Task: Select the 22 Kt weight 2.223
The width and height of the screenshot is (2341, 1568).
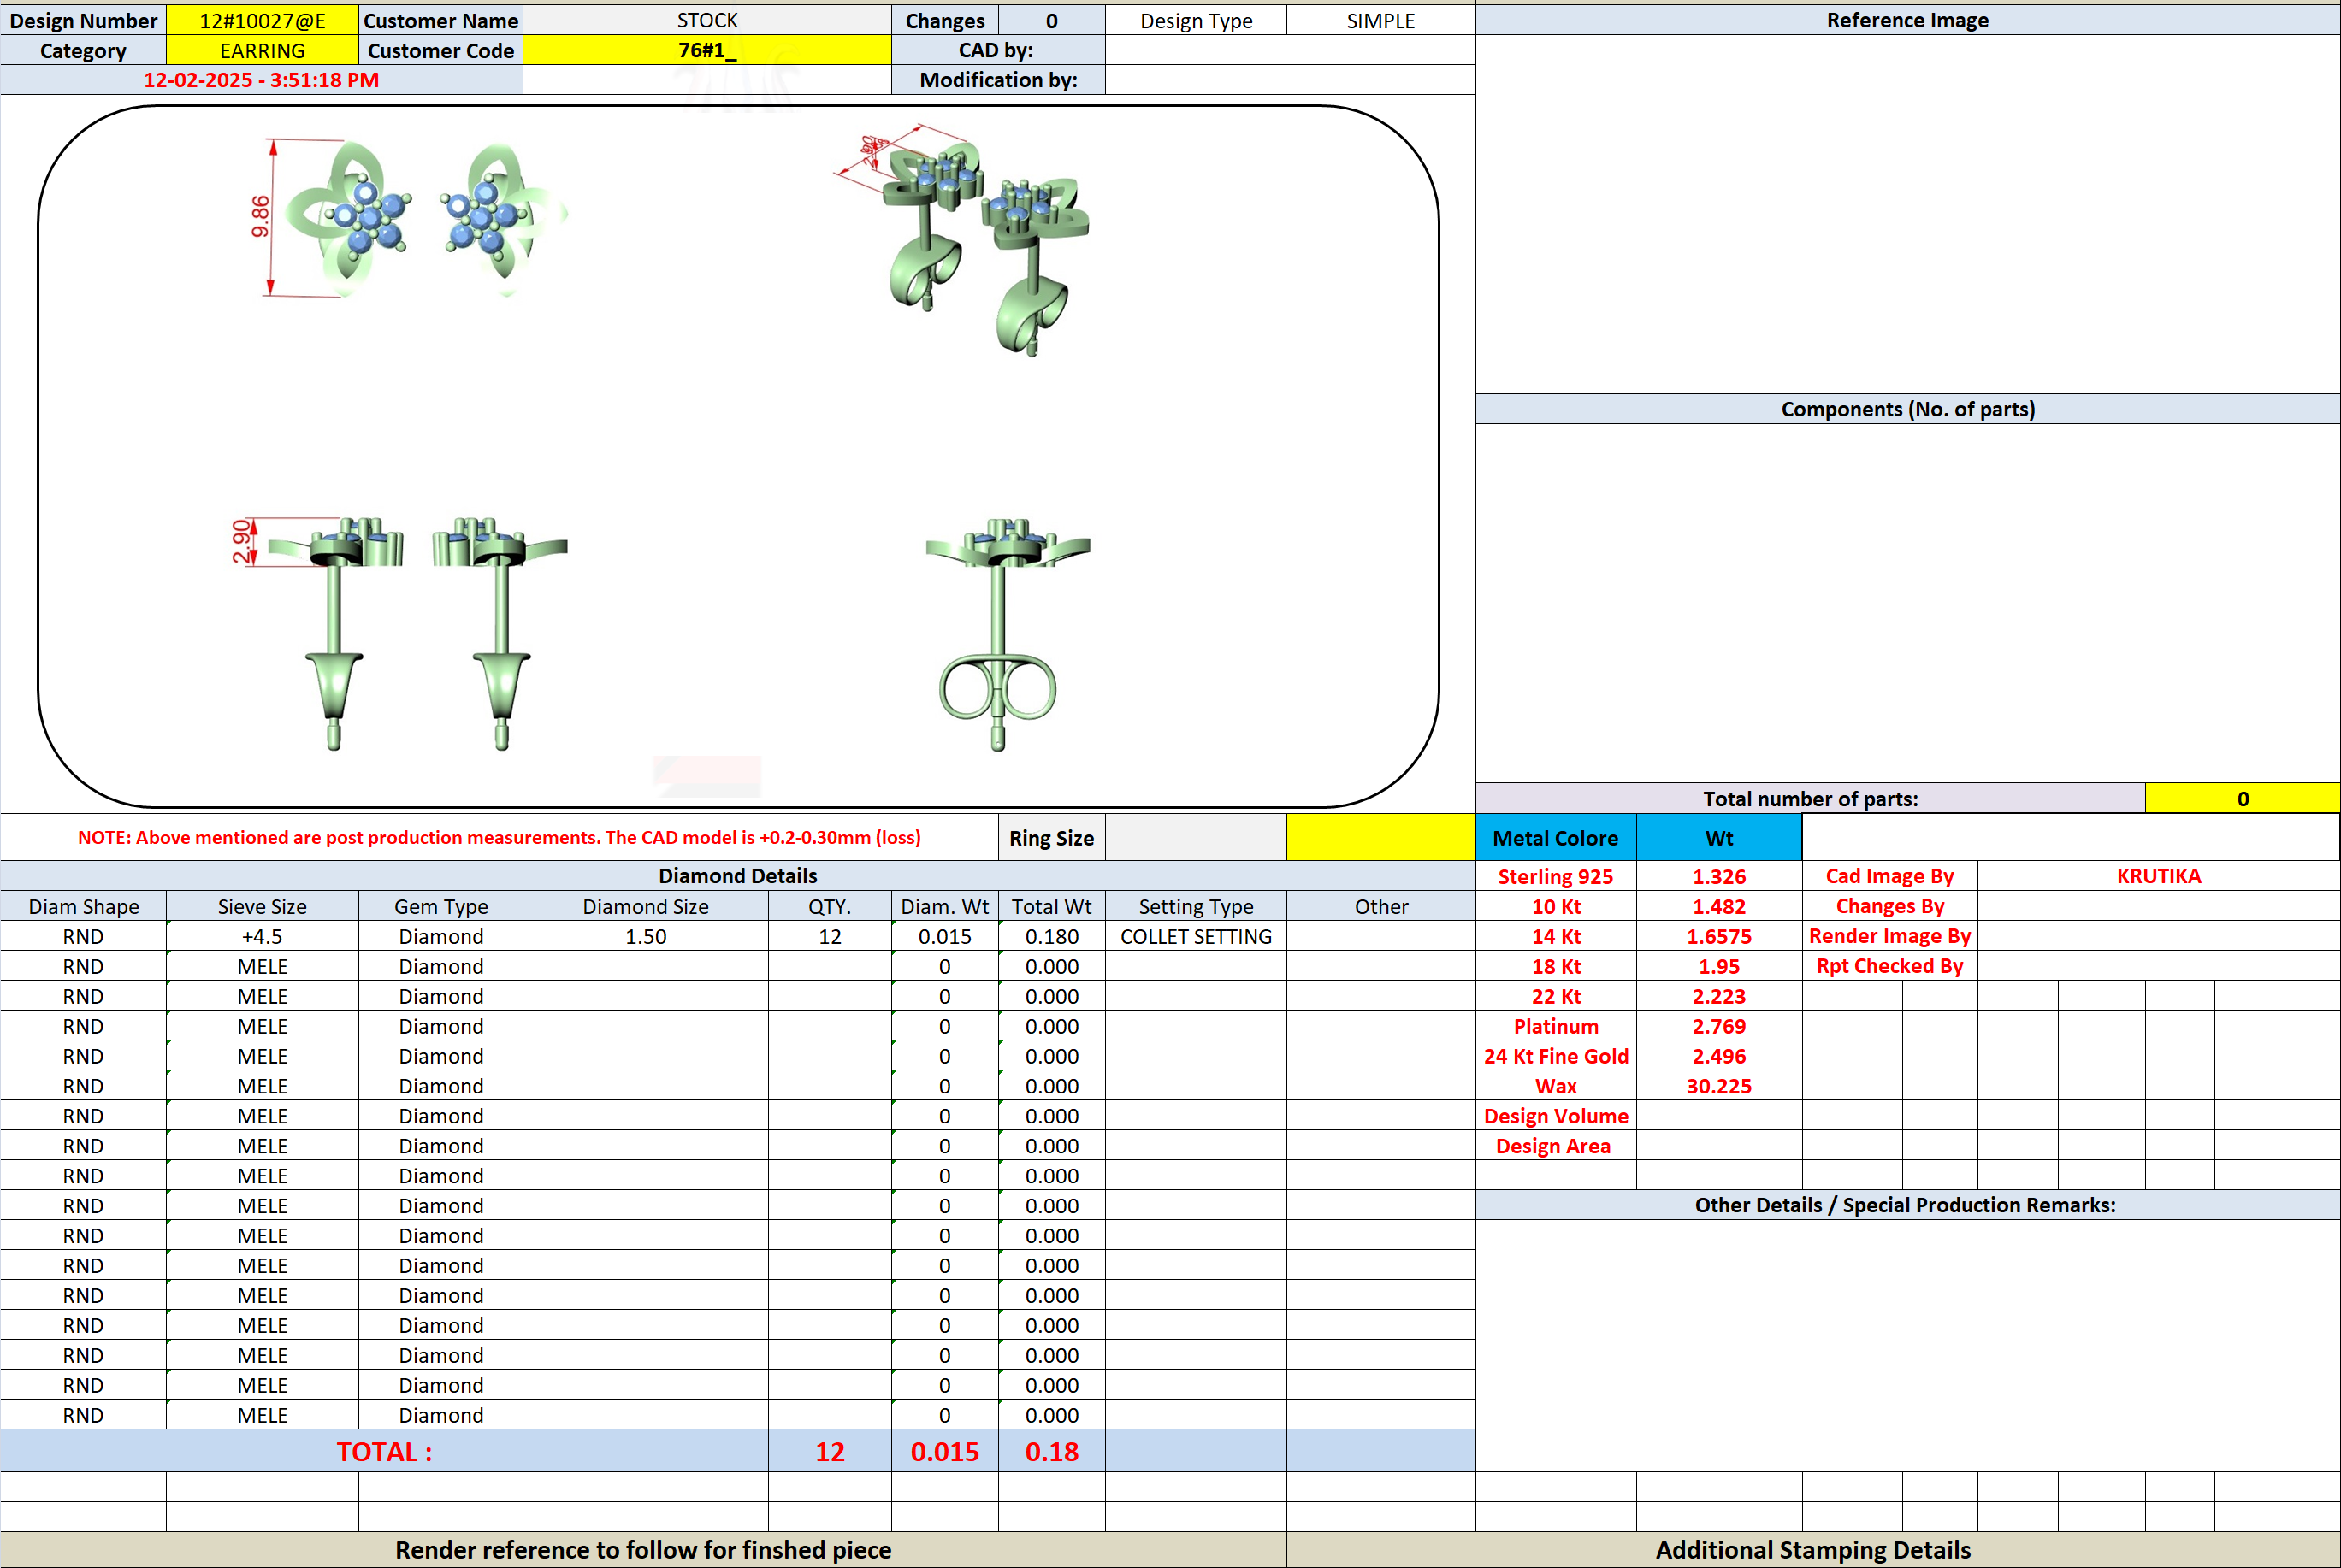Action: point(1718,996)
